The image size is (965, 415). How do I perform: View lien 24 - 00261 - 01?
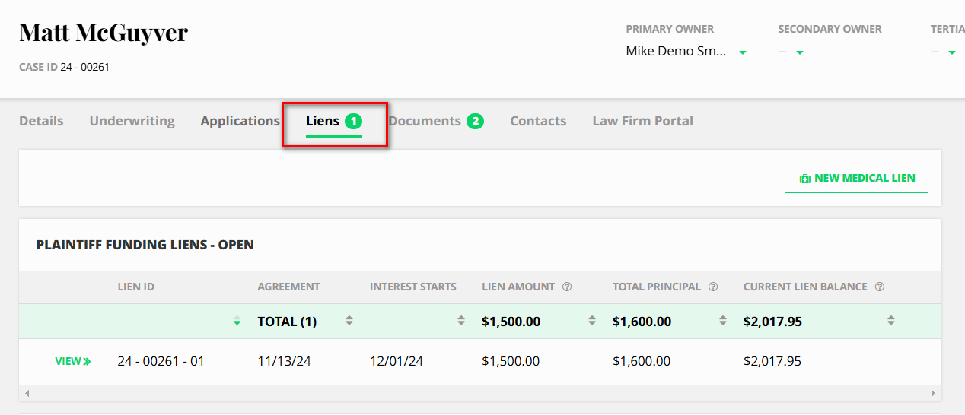click(72, 361)
